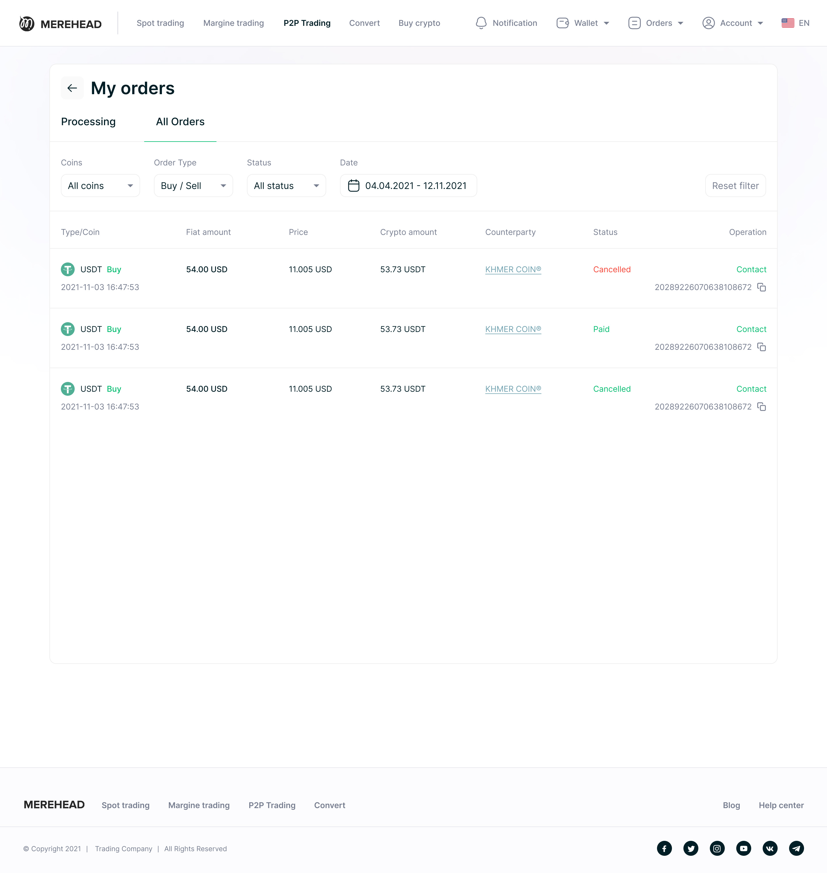
Task: Open the Facebook social icon
Action: coord(664,848)
